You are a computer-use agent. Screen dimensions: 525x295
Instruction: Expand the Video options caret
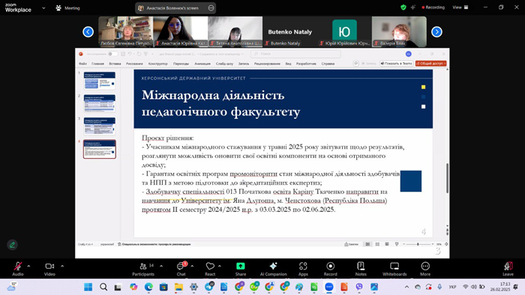coord(62,267)
